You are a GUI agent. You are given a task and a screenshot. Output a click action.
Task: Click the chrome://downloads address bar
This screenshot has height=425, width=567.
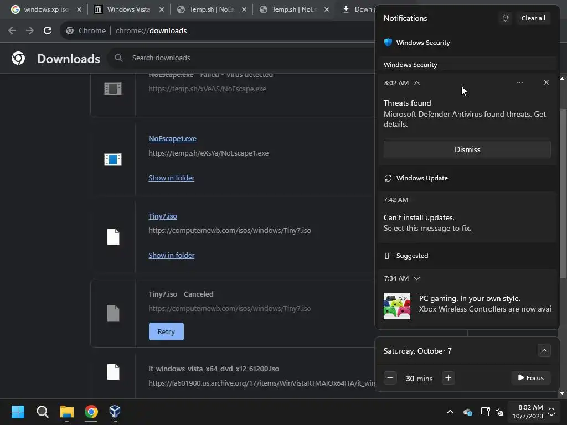(217, 31)
